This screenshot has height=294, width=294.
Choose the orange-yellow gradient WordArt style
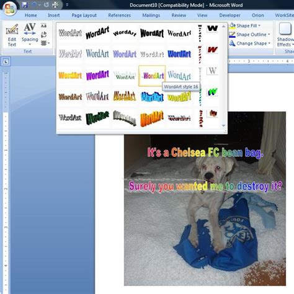click(x=70, y=76)
